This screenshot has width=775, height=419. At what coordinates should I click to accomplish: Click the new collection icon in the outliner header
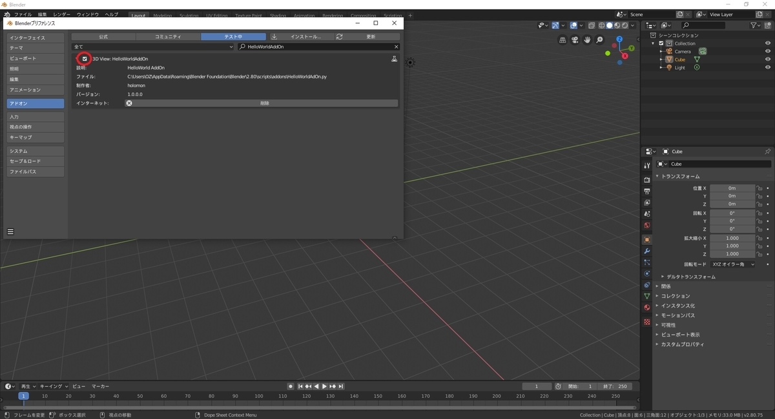pyautogui.click(x=768, y=25)
